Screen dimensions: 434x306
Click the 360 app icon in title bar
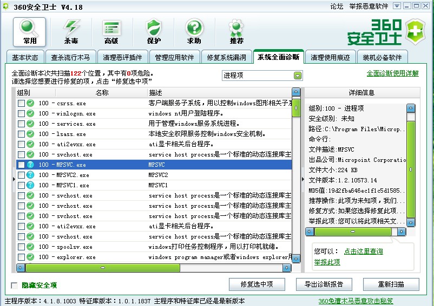pos(5,6)
